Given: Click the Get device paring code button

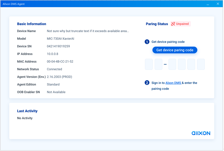Looking at the screenshot, I should point(175,50).
